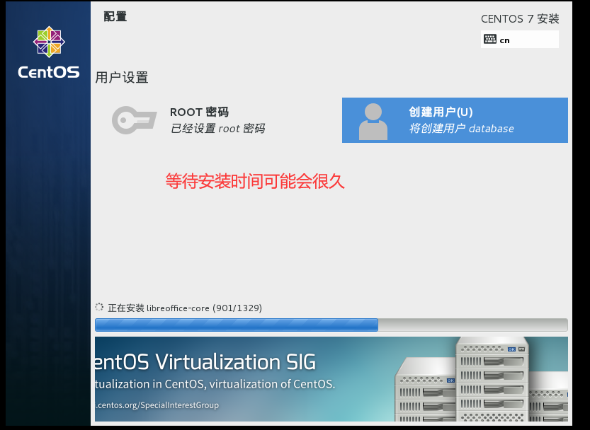
Task: Expand the keyboard layout chooser showing cn
Action: pos(521,39)
